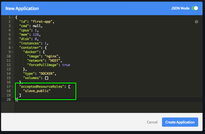Click the closing bracket on line 19

click(20, 95)
